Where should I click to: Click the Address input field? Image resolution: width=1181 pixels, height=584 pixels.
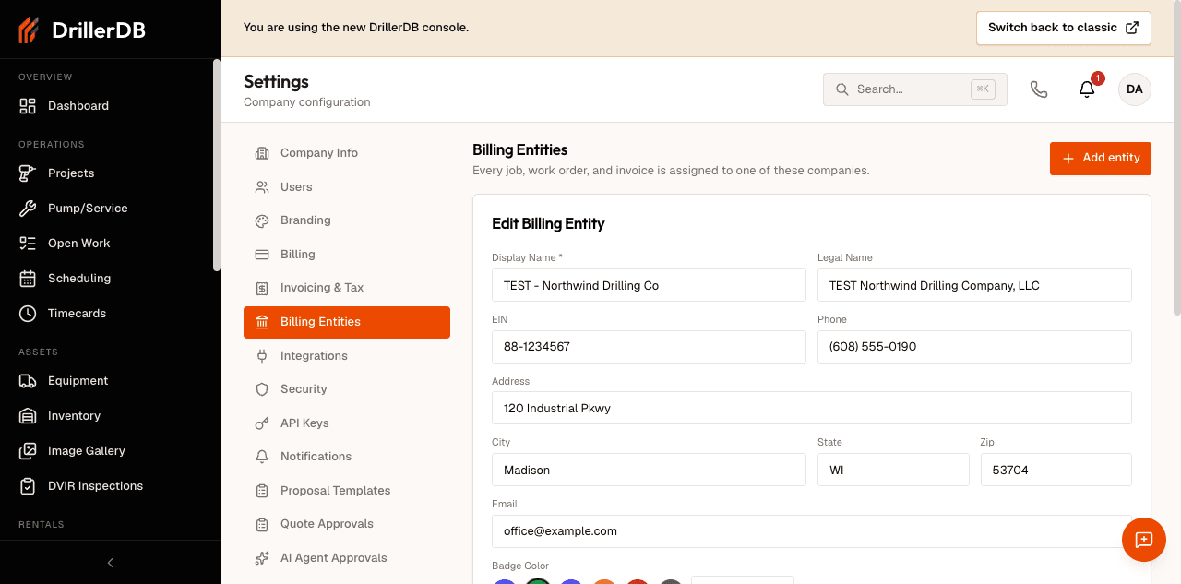click(x=812, y=408)
